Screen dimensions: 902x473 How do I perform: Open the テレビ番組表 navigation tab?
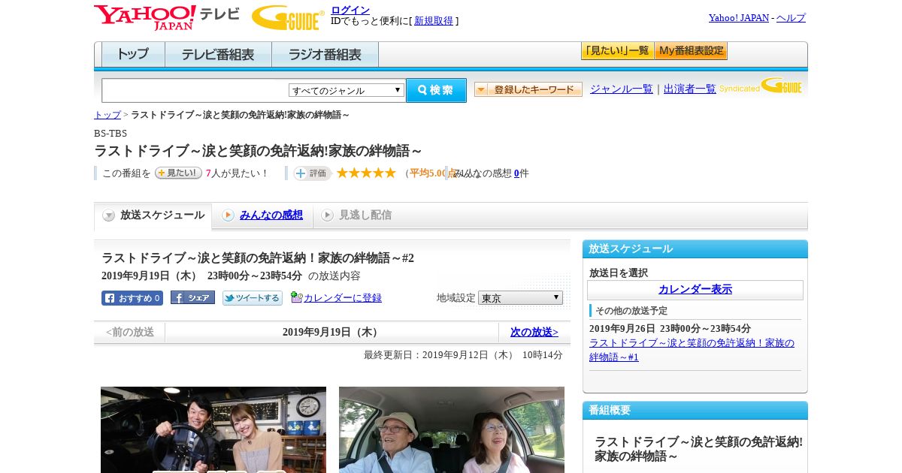218,55
